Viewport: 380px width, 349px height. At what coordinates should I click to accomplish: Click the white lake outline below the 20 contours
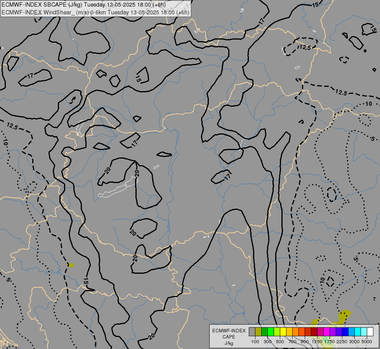(118, 187)
